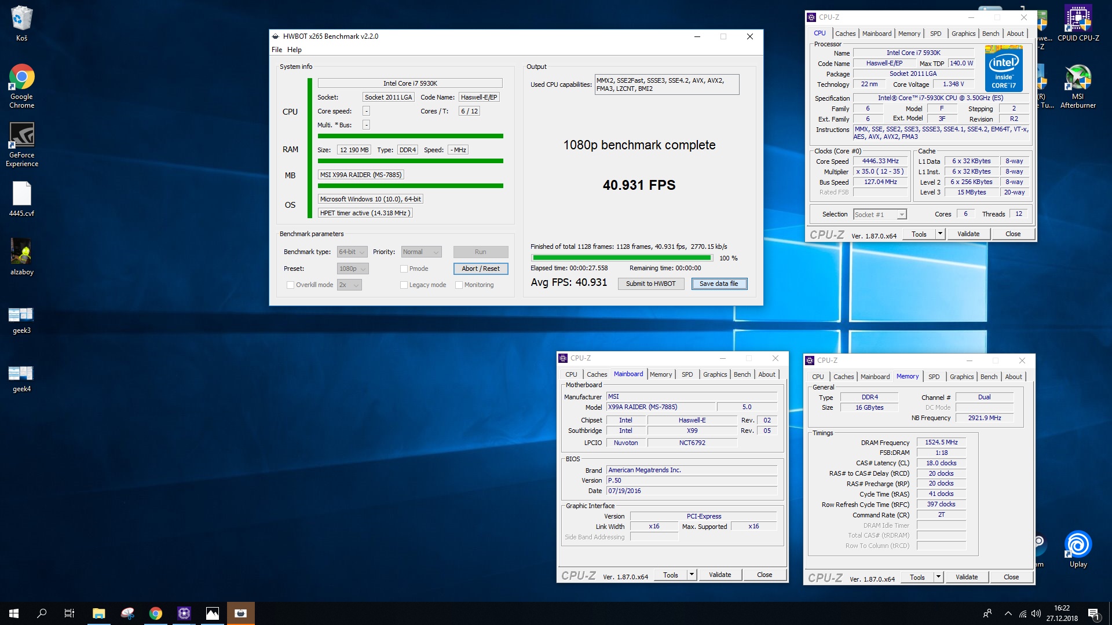1112x625 pixels.
Task: Click the HWBOT x265 window title icon
Action: click(x=276, y=36)
